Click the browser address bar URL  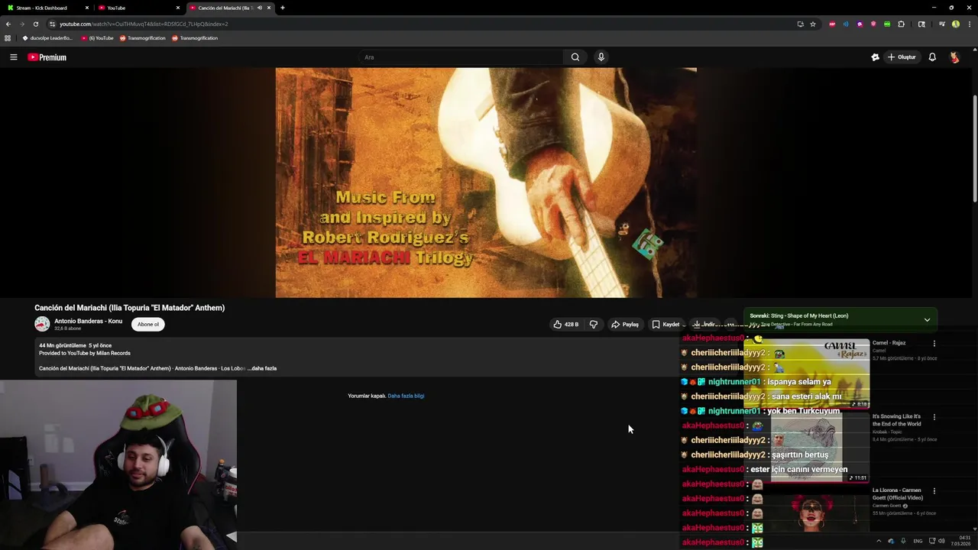[144, 24]
